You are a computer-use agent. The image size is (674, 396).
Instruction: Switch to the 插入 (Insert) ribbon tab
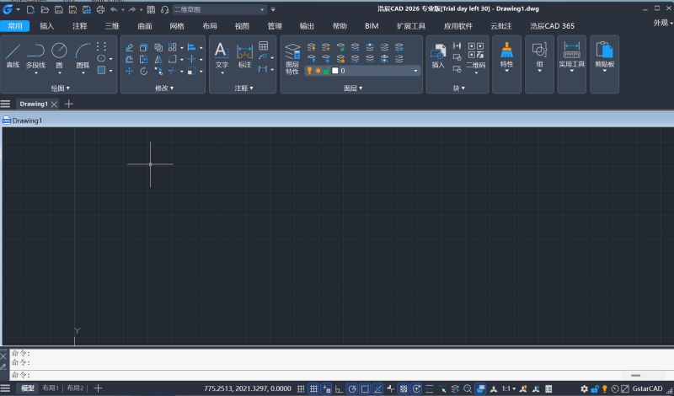47,26
